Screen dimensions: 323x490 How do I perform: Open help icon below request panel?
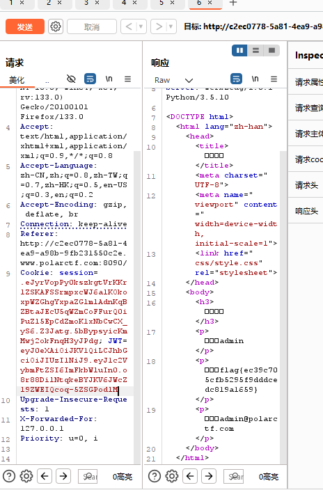click(x=9, y=476)
